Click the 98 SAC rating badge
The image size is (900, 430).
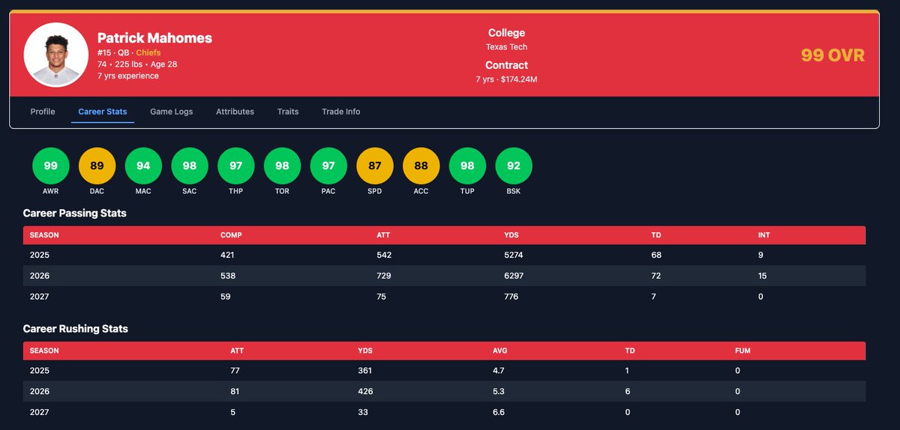pyautogui.click(x=190, y=166)
